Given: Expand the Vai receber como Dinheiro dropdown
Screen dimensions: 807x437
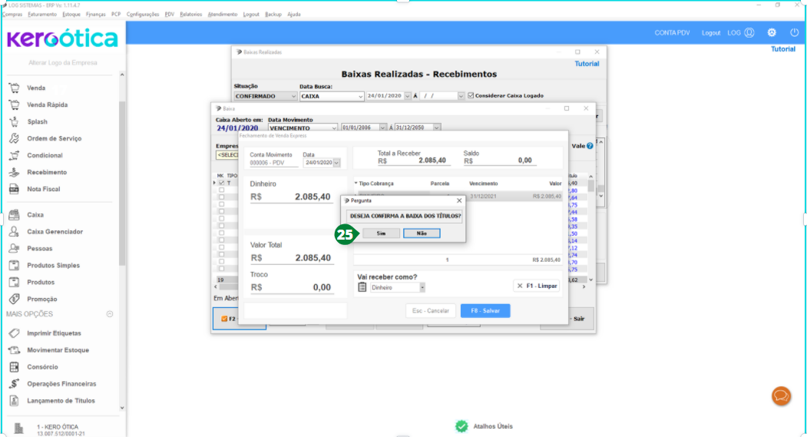Looking at the screenshot, I should (422, 288).
